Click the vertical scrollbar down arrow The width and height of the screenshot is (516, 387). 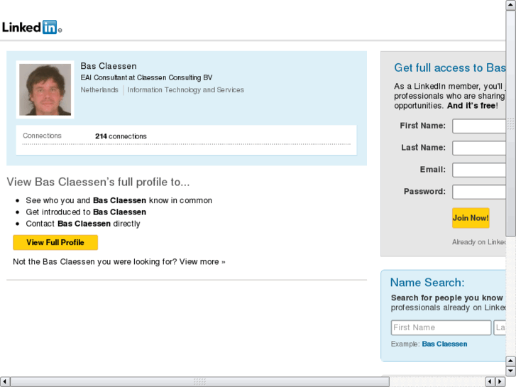511,371
